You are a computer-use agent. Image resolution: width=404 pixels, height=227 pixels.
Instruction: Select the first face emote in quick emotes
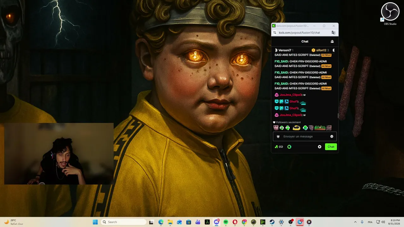[x=276, y=128]
